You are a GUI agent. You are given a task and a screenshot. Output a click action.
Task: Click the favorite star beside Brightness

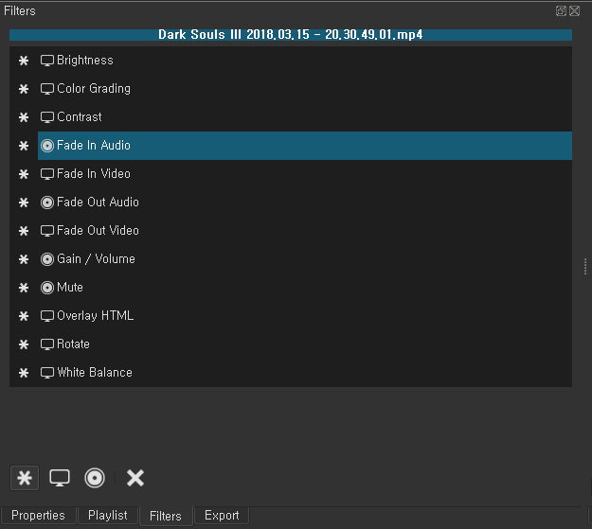(24, 61)
